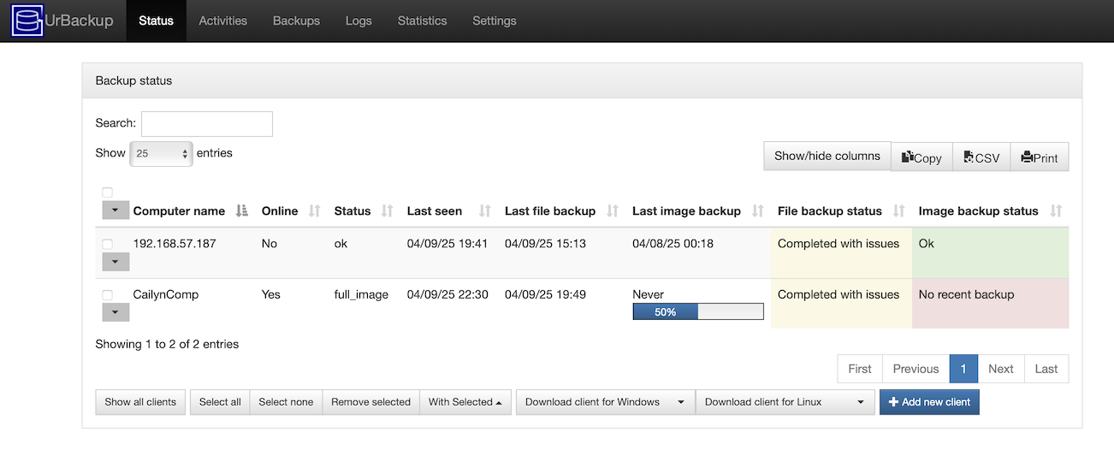1114x450 pixels.
Task: Sort the Last image backup column
Action: pyautogui.click(x=757, y=210)
